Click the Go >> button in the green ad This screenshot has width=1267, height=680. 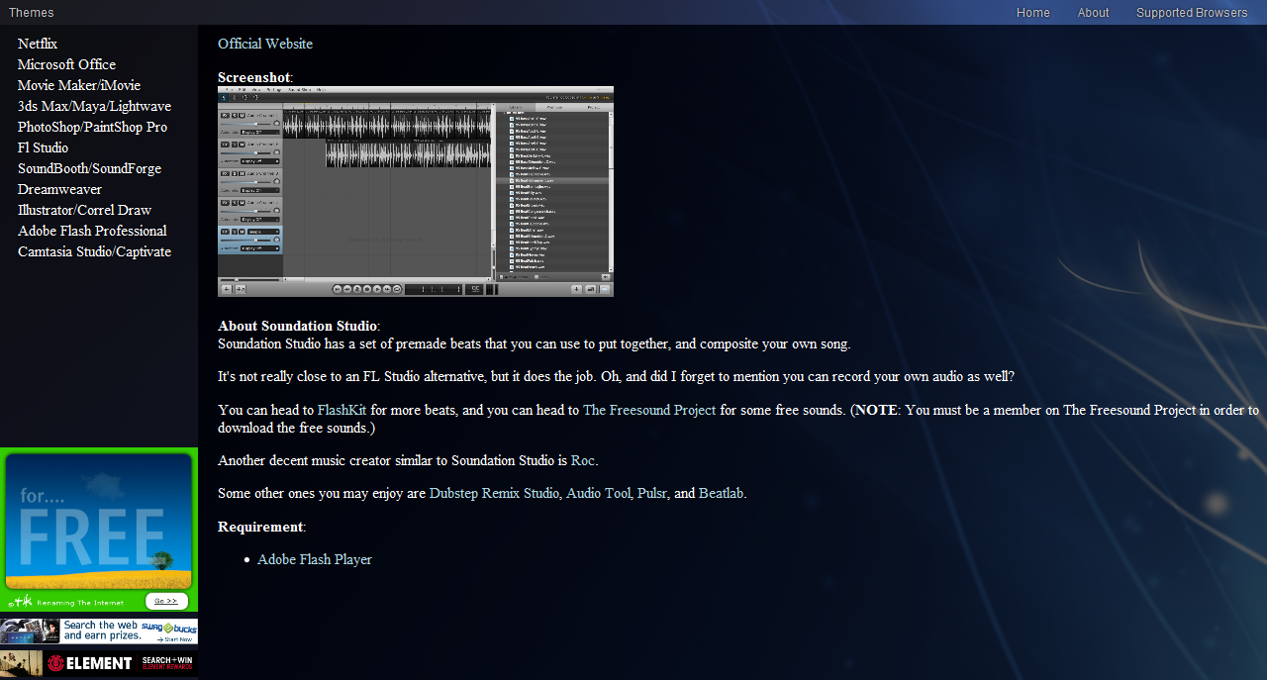(x=166, y=601)
